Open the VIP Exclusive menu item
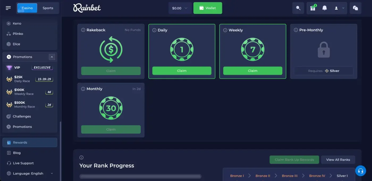 pyautogui.click(x=30, y=68)
